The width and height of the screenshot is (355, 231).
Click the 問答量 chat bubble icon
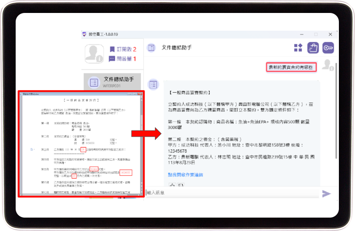tap(112, 59)
